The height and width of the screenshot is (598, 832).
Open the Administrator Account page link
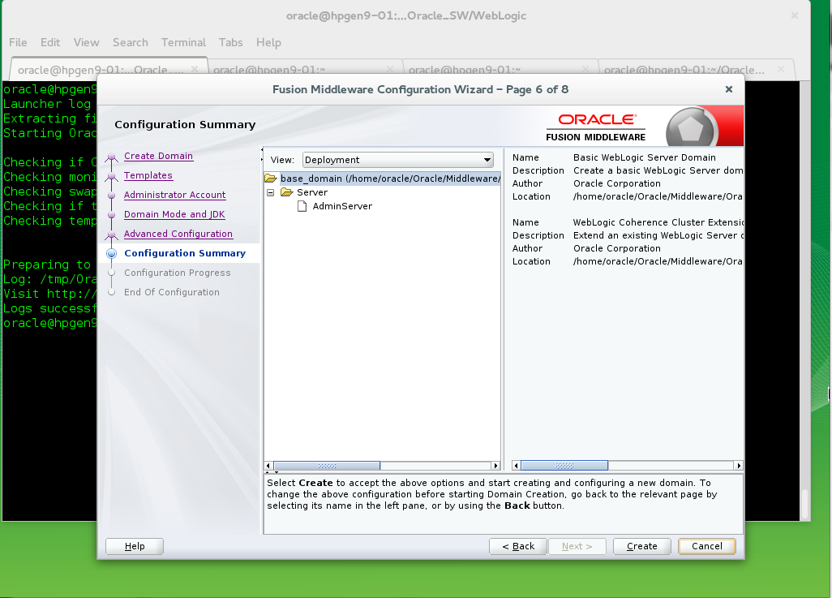[x=174, y=195]
